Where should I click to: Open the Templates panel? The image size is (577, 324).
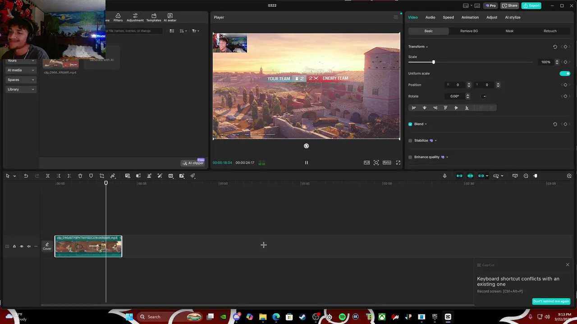click(x=154, y=18)
